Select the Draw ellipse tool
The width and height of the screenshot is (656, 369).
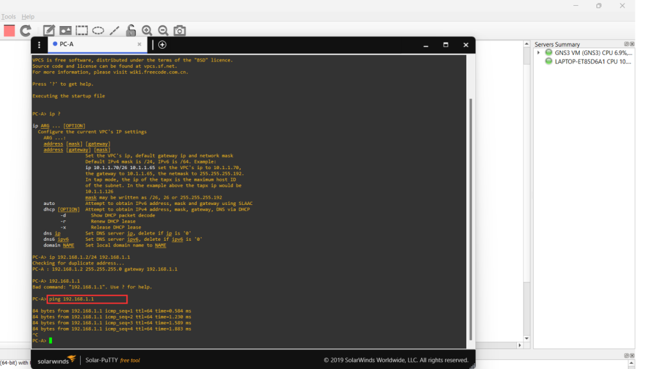[x=98, y=30]
